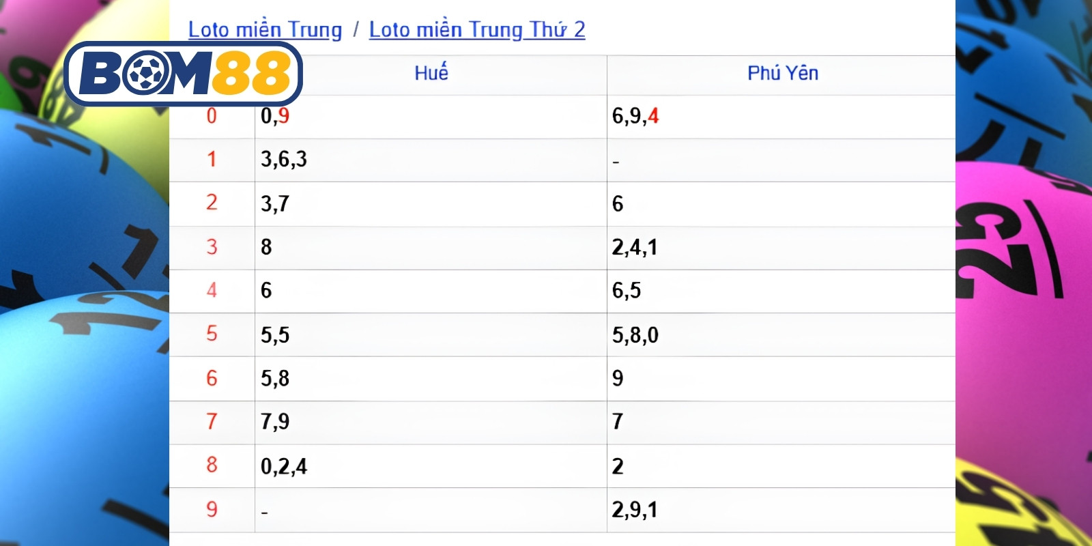Select Huế cell showing 0,2,4

coord(431,466)
